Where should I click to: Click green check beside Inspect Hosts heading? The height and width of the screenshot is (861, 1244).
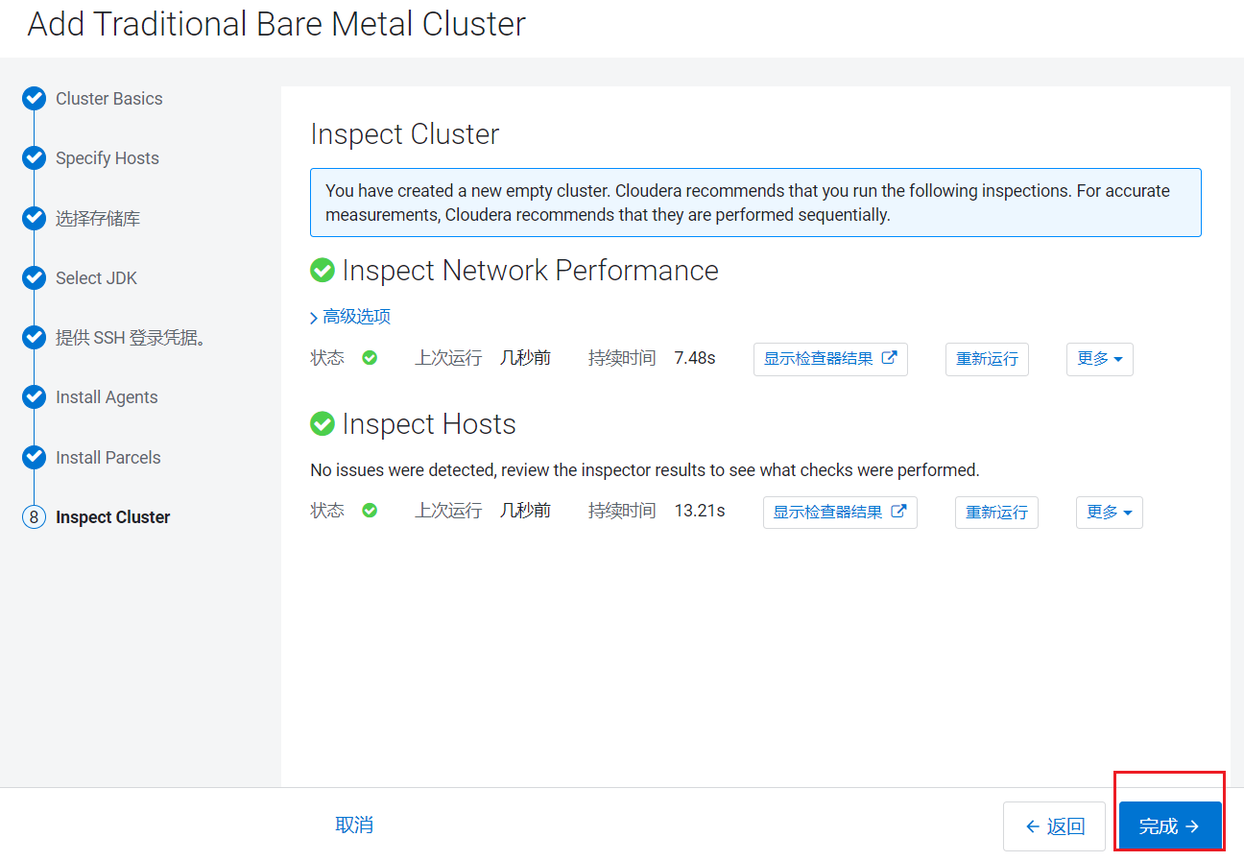point(323,423)
